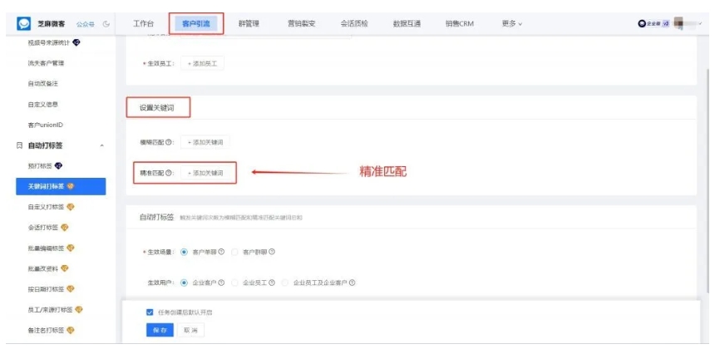The width and height of the screenshot is (720, 354).
Task: Select 备注名打标签 in sidebar
Action: 46,330
